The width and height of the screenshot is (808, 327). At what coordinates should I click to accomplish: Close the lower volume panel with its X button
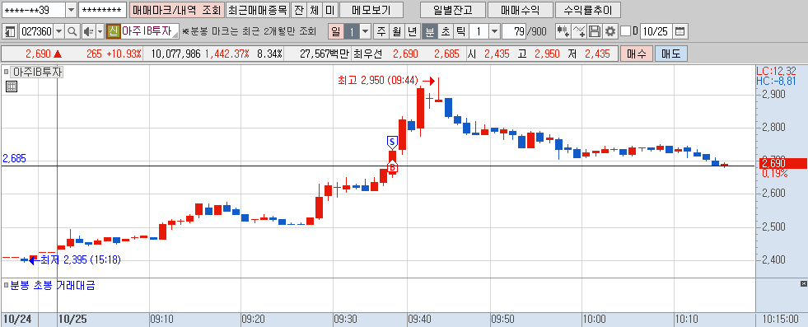pyautogui.click(x=803, y=283)
